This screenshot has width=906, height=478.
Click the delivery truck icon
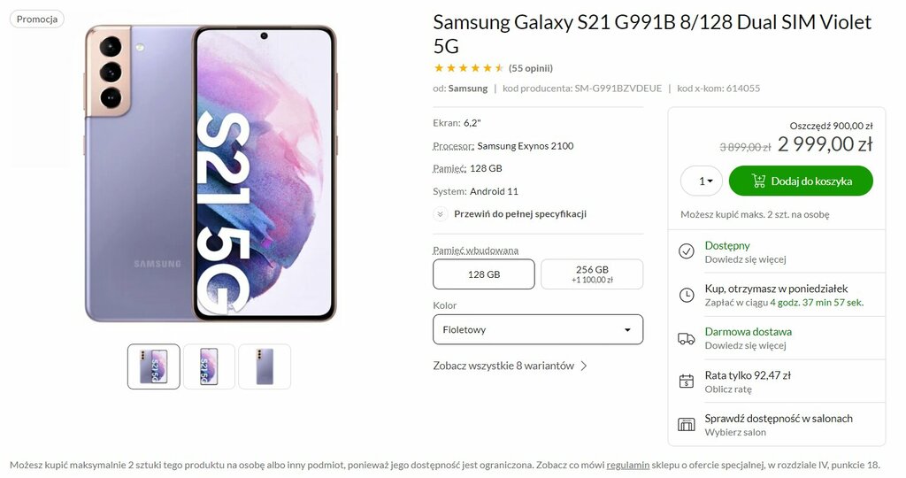(686, 338)
